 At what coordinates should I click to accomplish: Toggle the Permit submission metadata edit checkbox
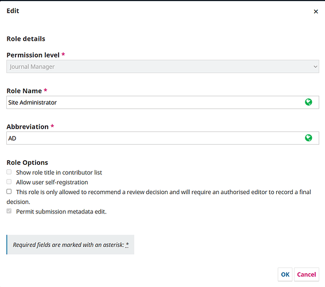tap(9, 211)
